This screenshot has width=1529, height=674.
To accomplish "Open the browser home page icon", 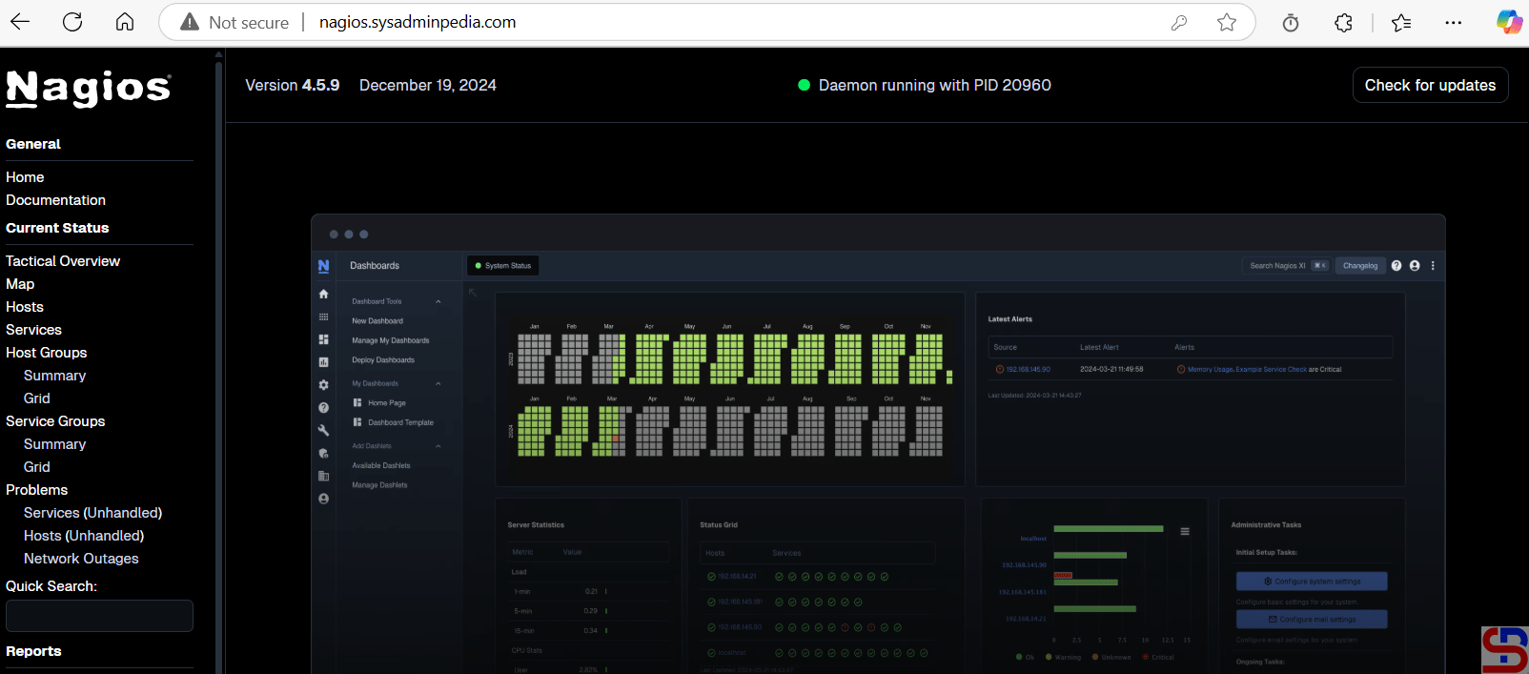I will click(x=125, y=22).
